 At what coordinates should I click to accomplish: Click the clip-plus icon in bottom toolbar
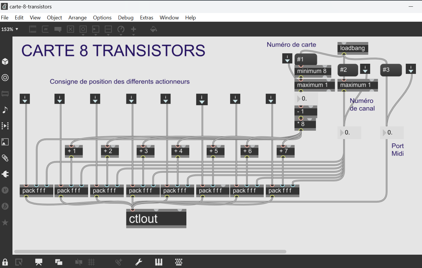tap(119, 262)
